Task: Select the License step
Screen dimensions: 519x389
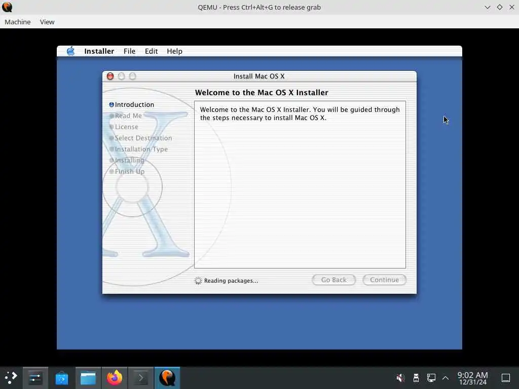Action: tap(126, 127)
